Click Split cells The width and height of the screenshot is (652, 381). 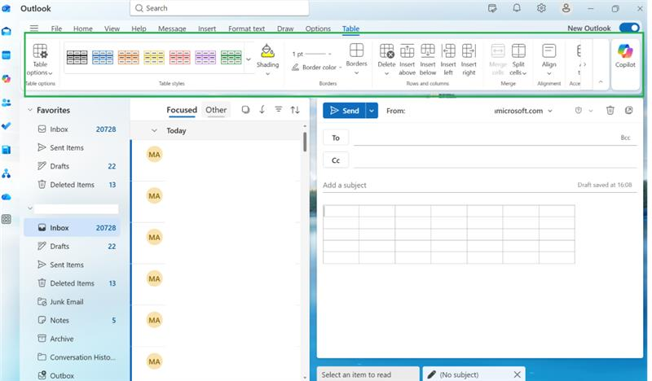(x=518, y=60)
